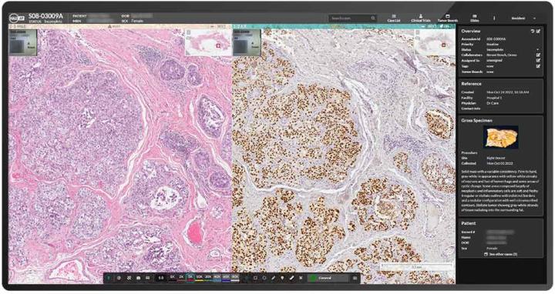Click the Gross Specimen thumbnail image
This screenshot has height=294, width=555.
[500, 137]
